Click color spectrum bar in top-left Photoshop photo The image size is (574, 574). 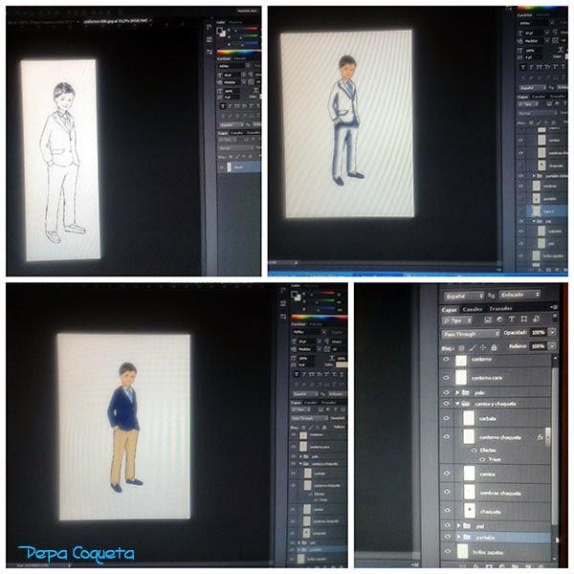click(x=239, y=55)
